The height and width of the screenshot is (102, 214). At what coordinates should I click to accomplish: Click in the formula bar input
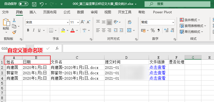pos(138,48)
